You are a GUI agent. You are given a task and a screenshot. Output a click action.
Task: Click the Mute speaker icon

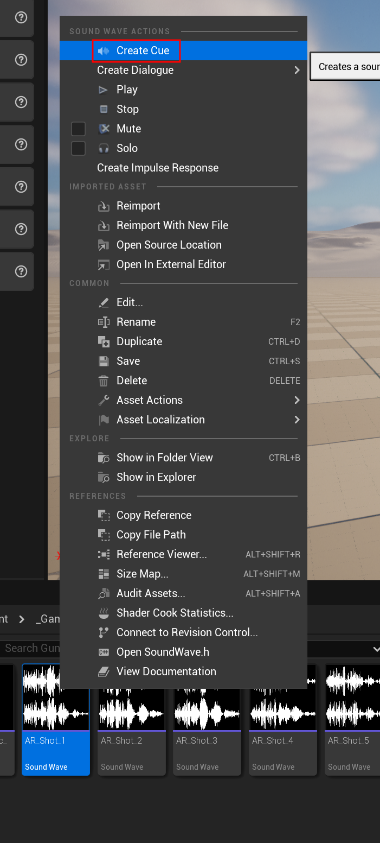coord(104,129)
